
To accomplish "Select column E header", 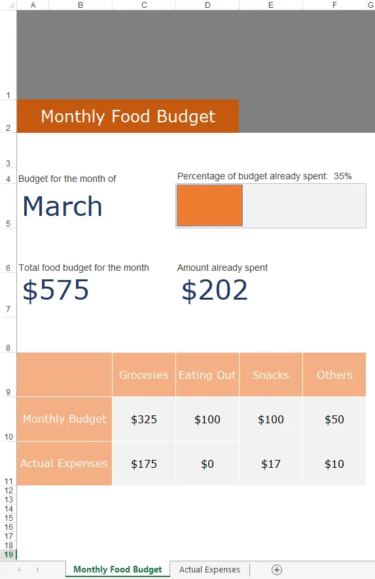I will pos(271,5).
